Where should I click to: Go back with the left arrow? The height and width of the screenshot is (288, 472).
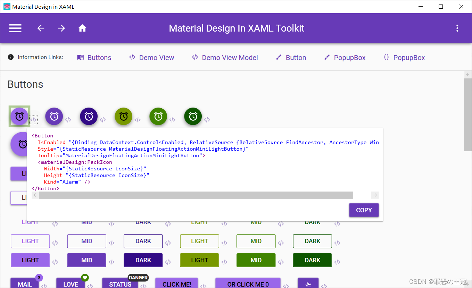[41, 28]
